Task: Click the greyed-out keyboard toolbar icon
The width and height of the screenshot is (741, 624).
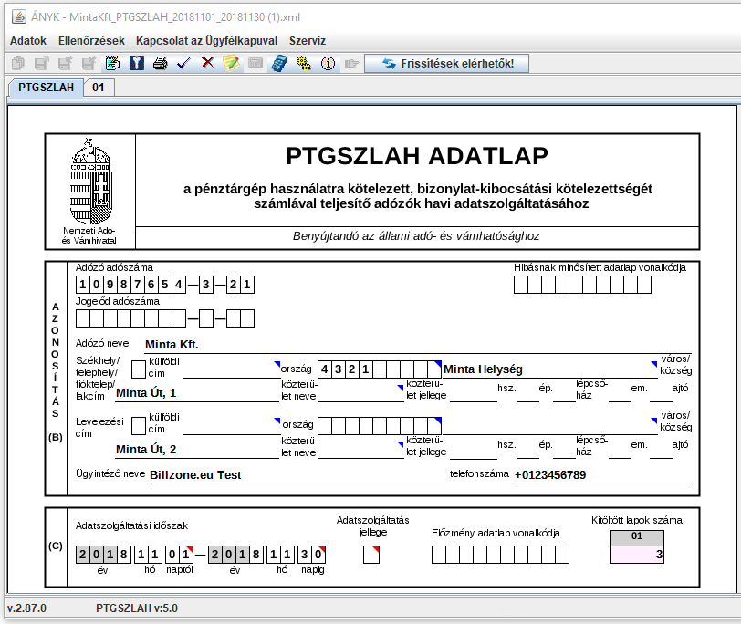Action: click(x=256, y=63)
